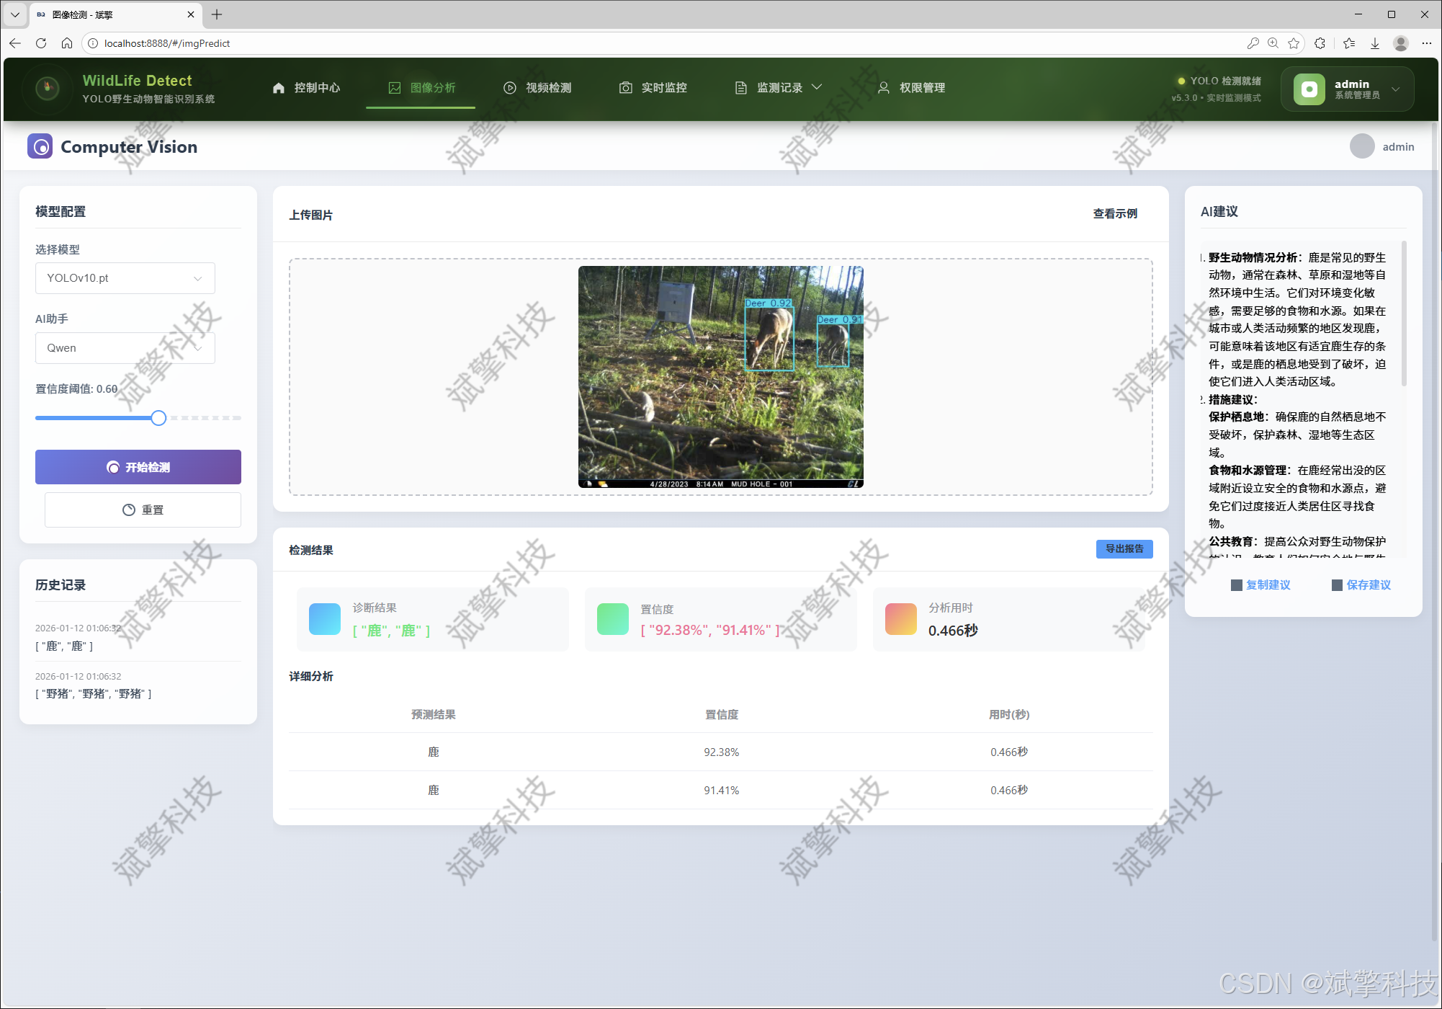The width and height of the screenshot is (1442, 1009).
Task: Expand the 监测记录 menu
Action: point(779,88)
